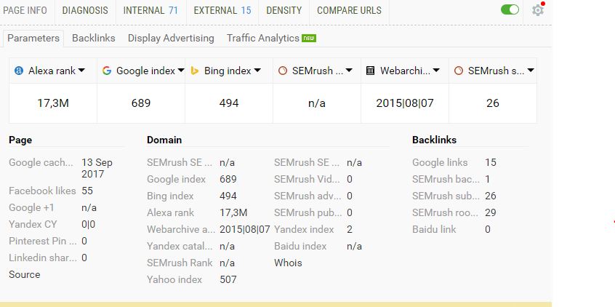The width and height of the screenshot is (615, 307).
Task: Click the Alexa rank logo icon
Action: coord(19,71)
